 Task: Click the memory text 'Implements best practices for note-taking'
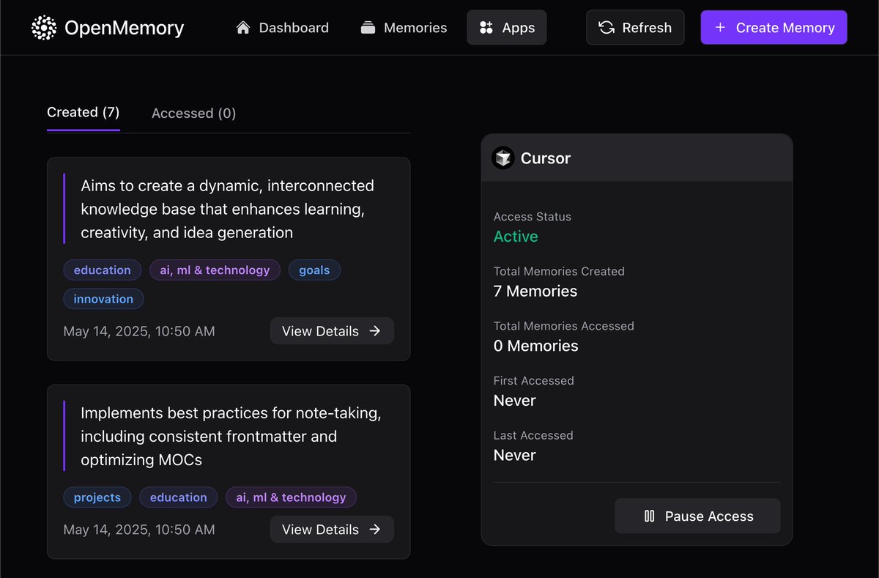[x=231, y=437]
